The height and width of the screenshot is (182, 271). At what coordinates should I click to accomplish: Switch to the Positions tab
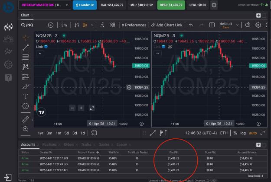click(x=49, y=144)
